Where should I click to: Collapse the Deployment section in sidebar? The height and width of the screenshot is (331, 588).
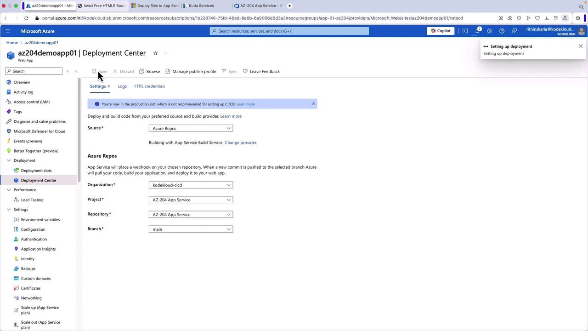click(9, 160)
